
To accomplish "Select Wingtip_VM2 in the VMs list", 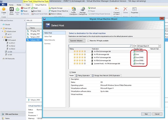I will [35, 31].
